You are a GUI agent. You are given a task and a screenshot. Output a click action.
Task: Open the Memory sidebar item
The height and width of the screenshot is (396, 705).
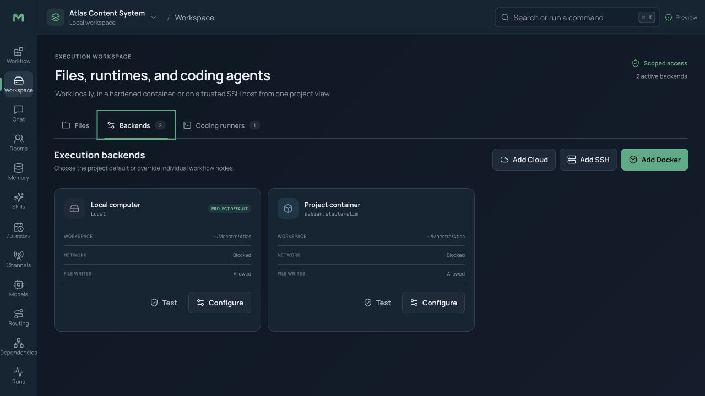click(18, 172)
